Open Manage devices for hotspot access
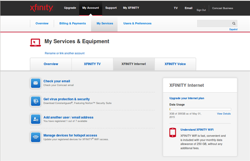The width and height of the screenshot is (250, 161). pos(70,135)
